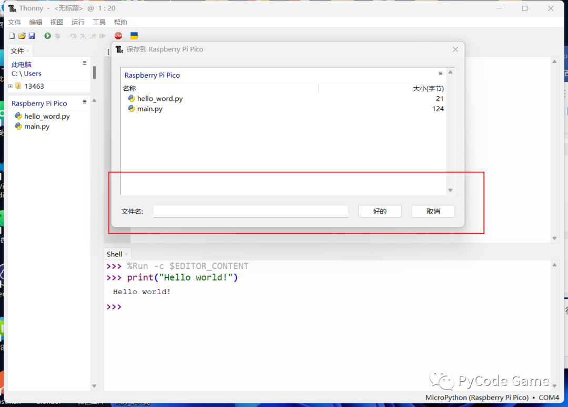
Task: Select main.py in the Files side panel
Action: point(37,126)
